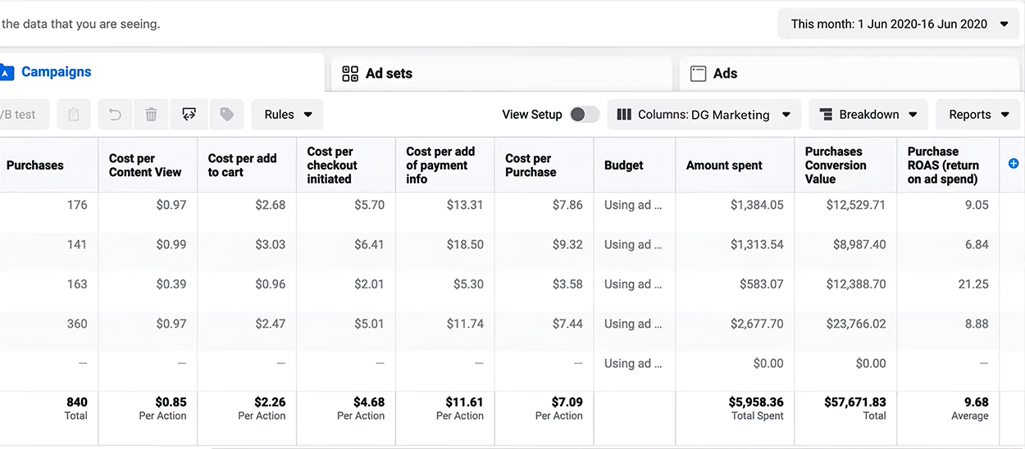
Task: Click the Campaigns folder icon
Action: tap(7, 73)
